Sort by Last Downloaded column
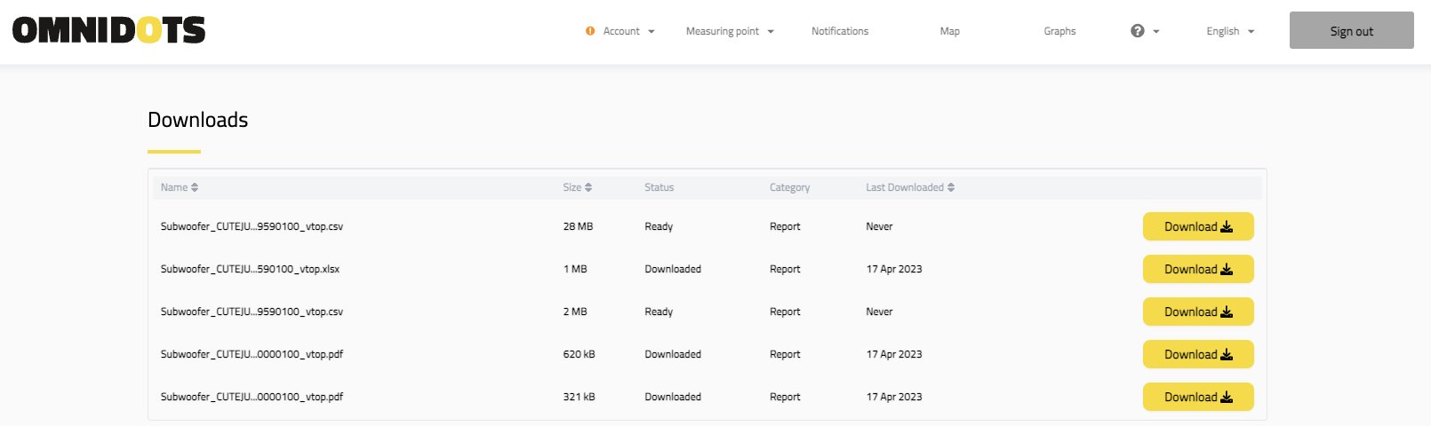The height and width of the screenshot is (426, 1431). click(x=910, y=187)
